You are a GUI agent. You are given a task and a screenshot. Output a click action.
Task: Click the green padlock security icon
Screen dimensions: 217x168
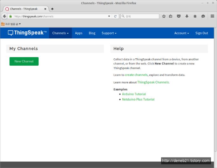point(10,16)
